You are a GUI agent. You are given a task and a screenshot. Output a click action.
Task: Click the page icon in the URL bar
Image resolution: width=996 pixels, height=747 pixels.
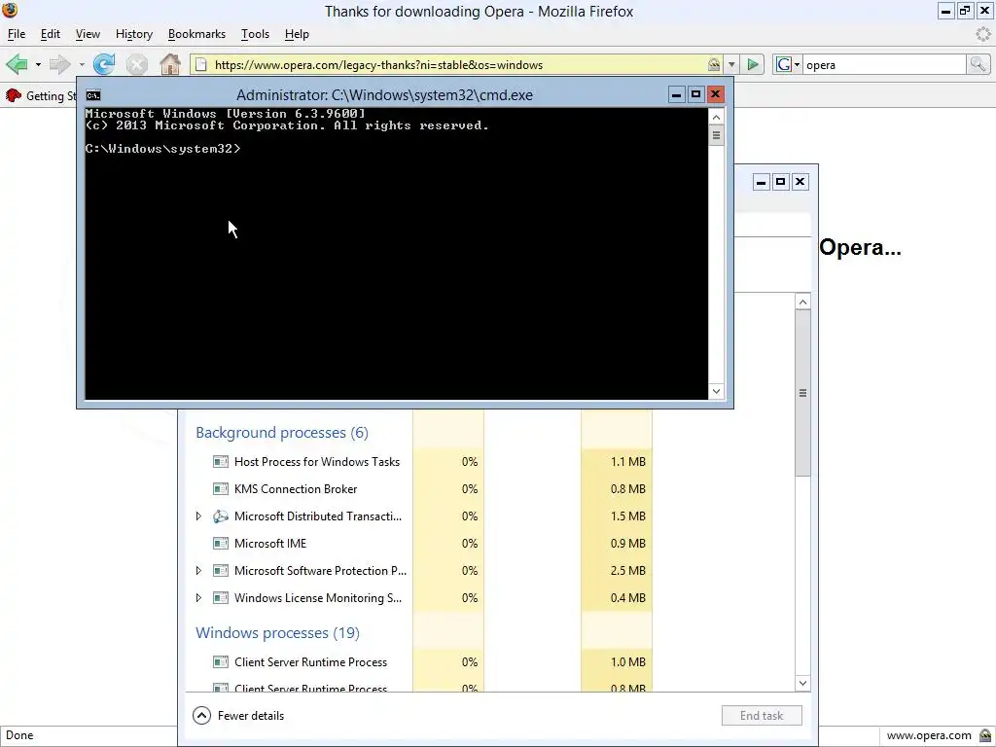(200, 64)
